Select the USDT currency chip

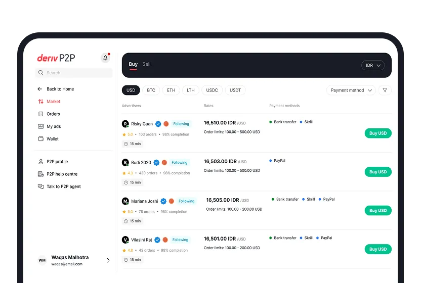point(235,90)
